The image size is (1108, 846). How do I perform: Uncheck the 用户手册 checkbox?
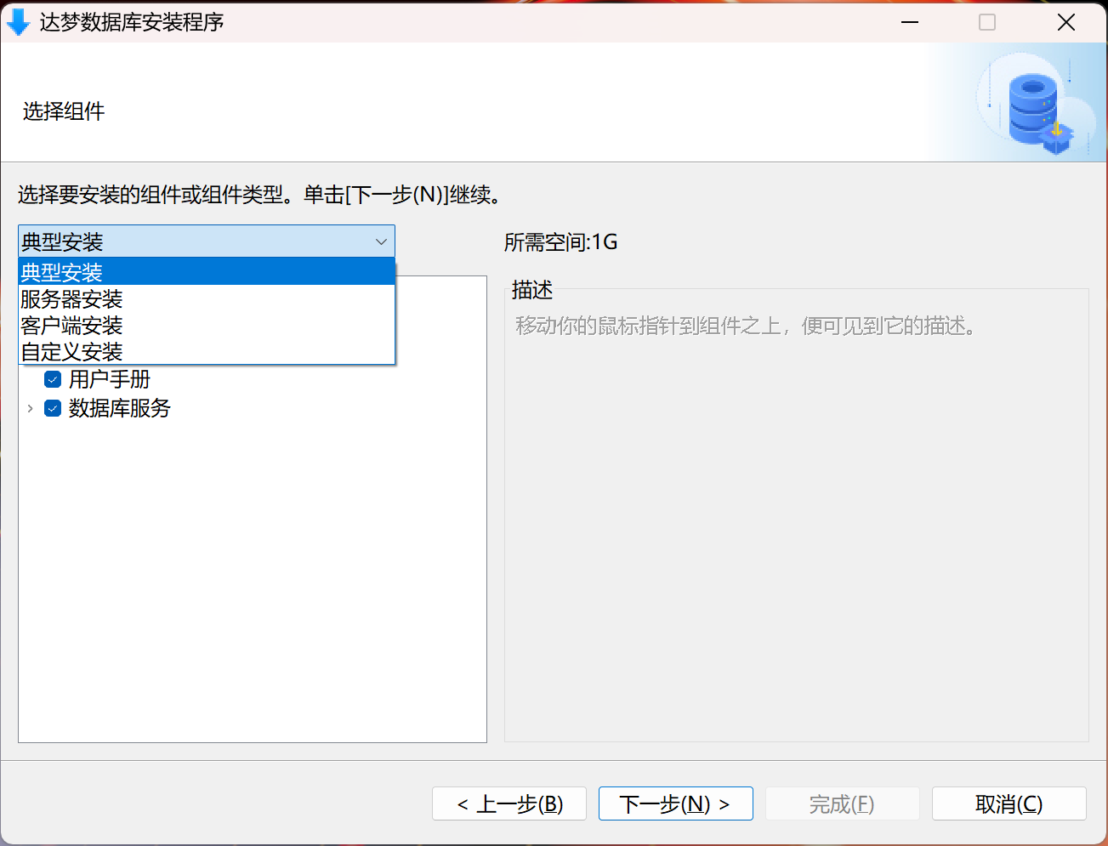coord(53,379)
